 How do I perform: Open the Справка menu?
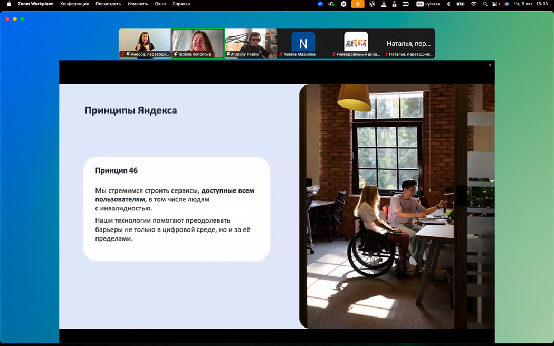click(x=181, y=4)
